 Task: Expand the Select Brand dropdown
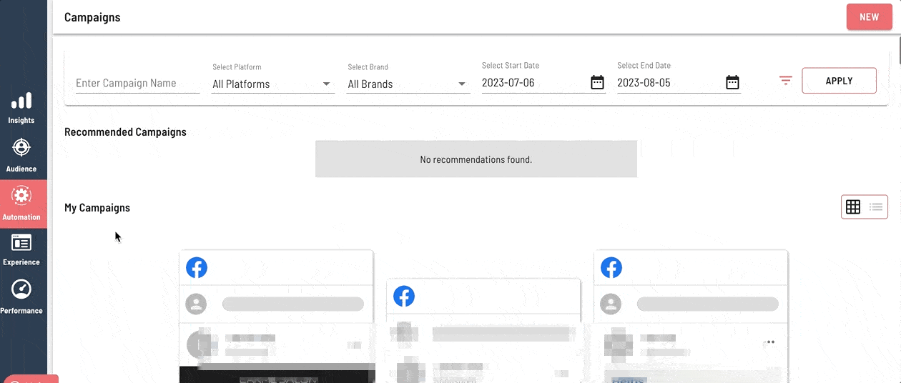click(408, 84)
